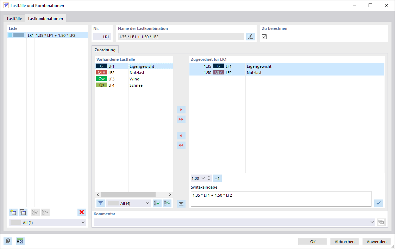Copy the selected load combination
395x249 pixels.
pos(23,212)
